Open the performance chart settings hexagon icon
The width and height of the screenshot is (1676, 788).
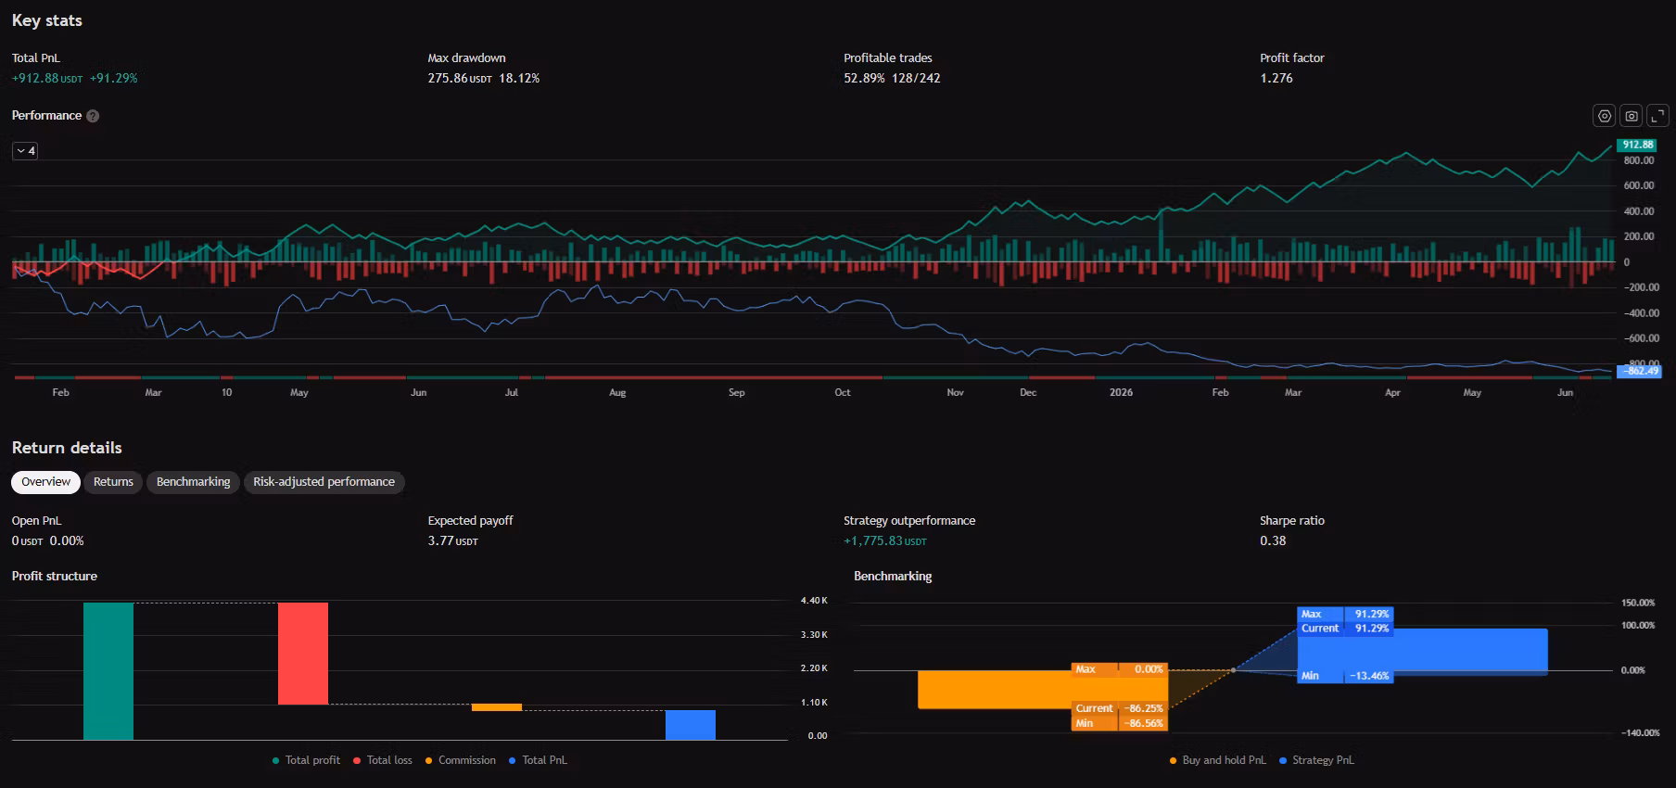pyautogui.click(x=1605, y=116)
